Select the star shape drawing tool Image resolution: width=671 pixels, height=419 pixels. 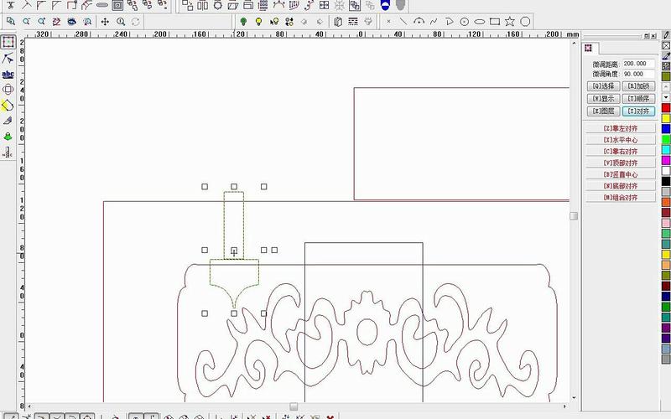tap(509, 21)
